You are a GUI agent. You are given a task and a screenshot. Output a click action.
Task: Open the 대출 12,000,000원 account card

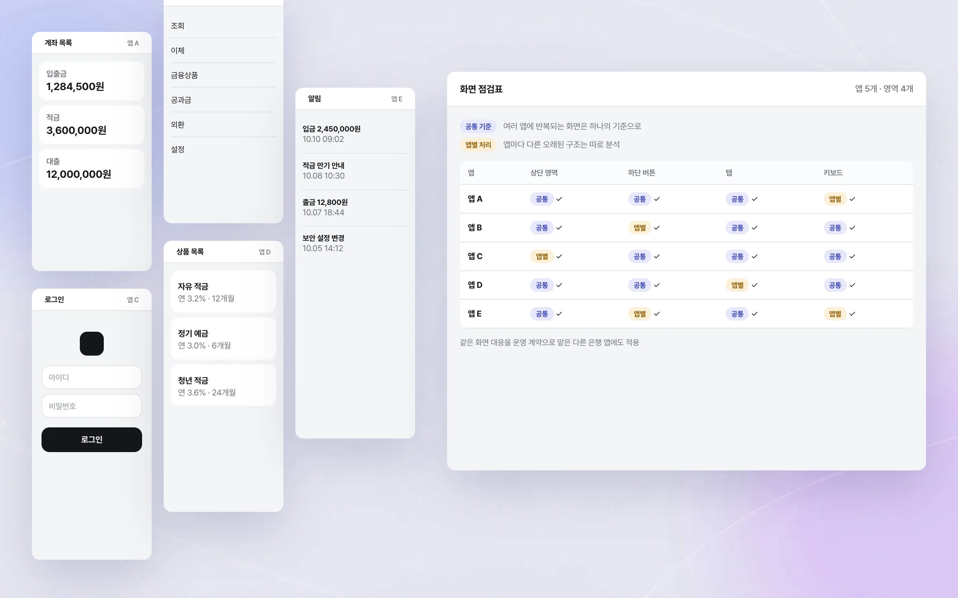(x=92, y=168)
